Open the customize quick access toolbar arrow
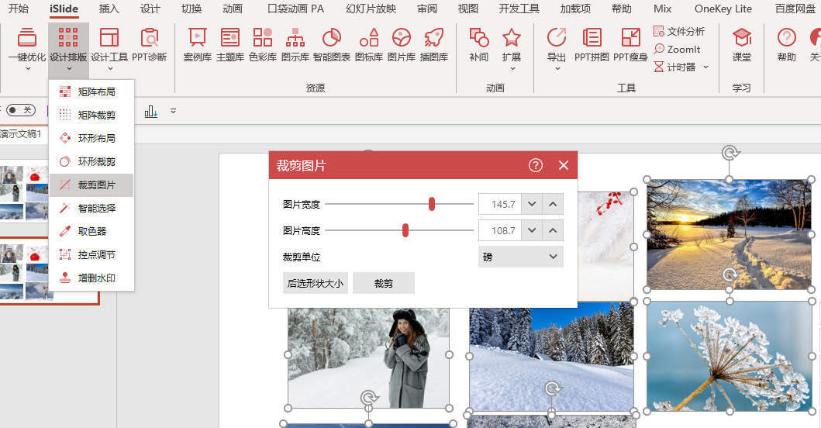 click(x=174, y=111)
